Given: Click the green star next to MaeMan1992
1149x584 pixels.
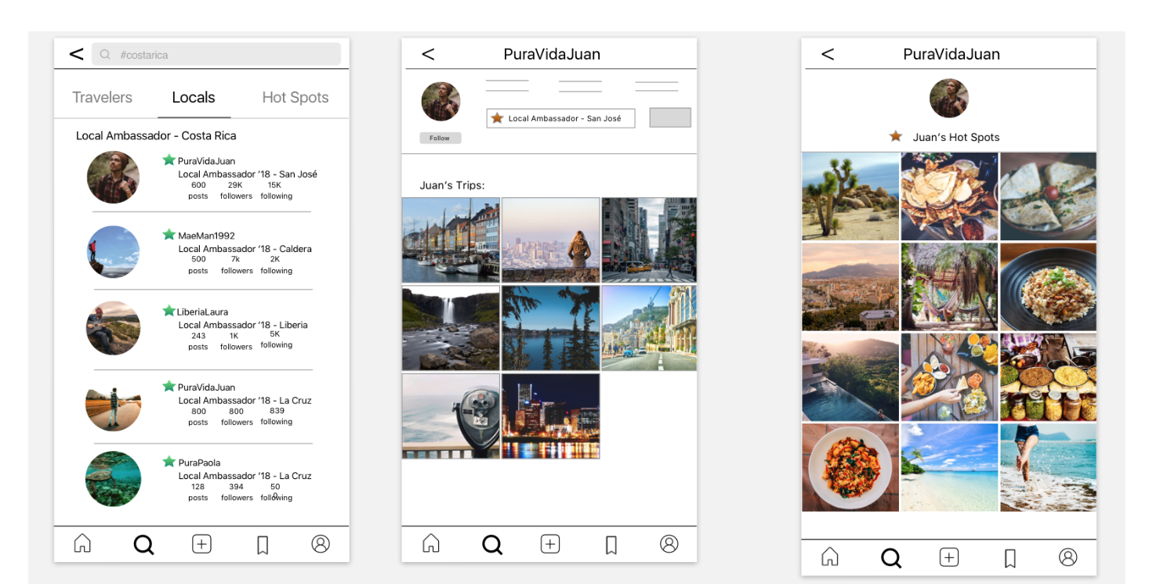Looking at the screenshot, I should 169,234.
